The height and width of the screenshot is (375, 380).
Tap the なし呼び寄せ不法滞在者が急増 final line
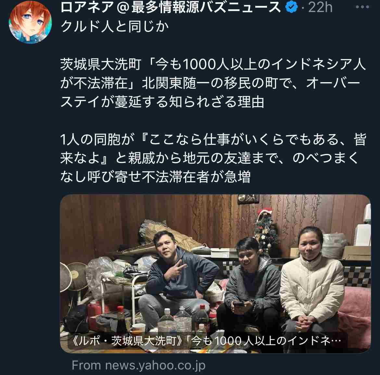[x=155, y=177]
